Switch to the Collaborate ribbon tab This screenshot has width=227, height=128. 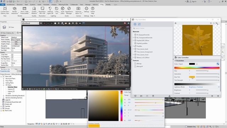click(x=74, y=5)
